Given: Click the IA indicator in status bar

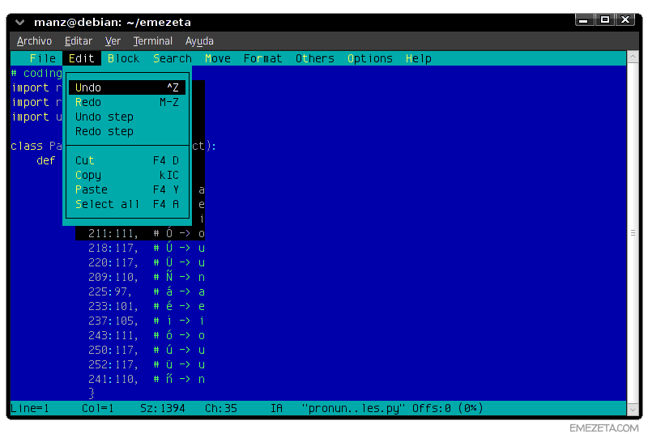Looking at the screenshot, I should [276, 408].
